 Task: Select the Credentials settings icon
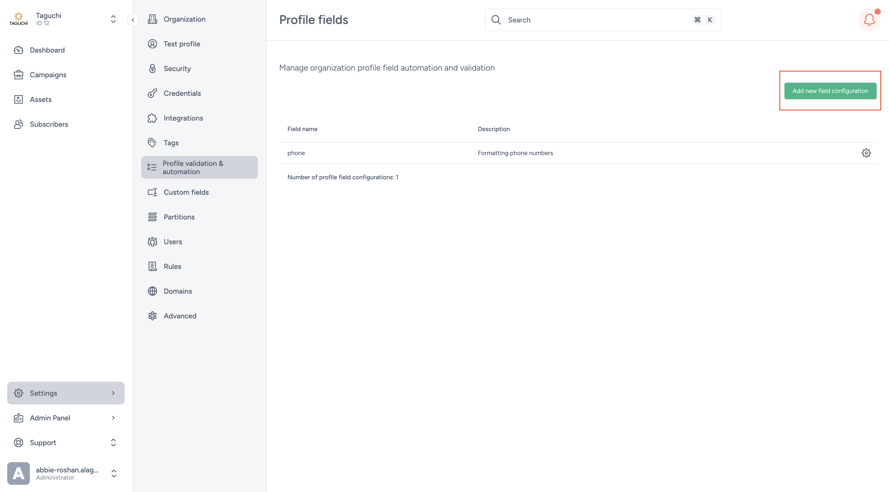click(153, 93)
